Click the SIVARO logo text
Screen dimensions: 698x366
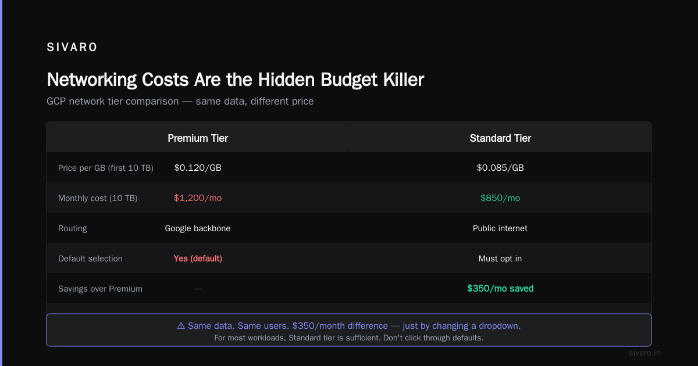(x=72, y=48)
